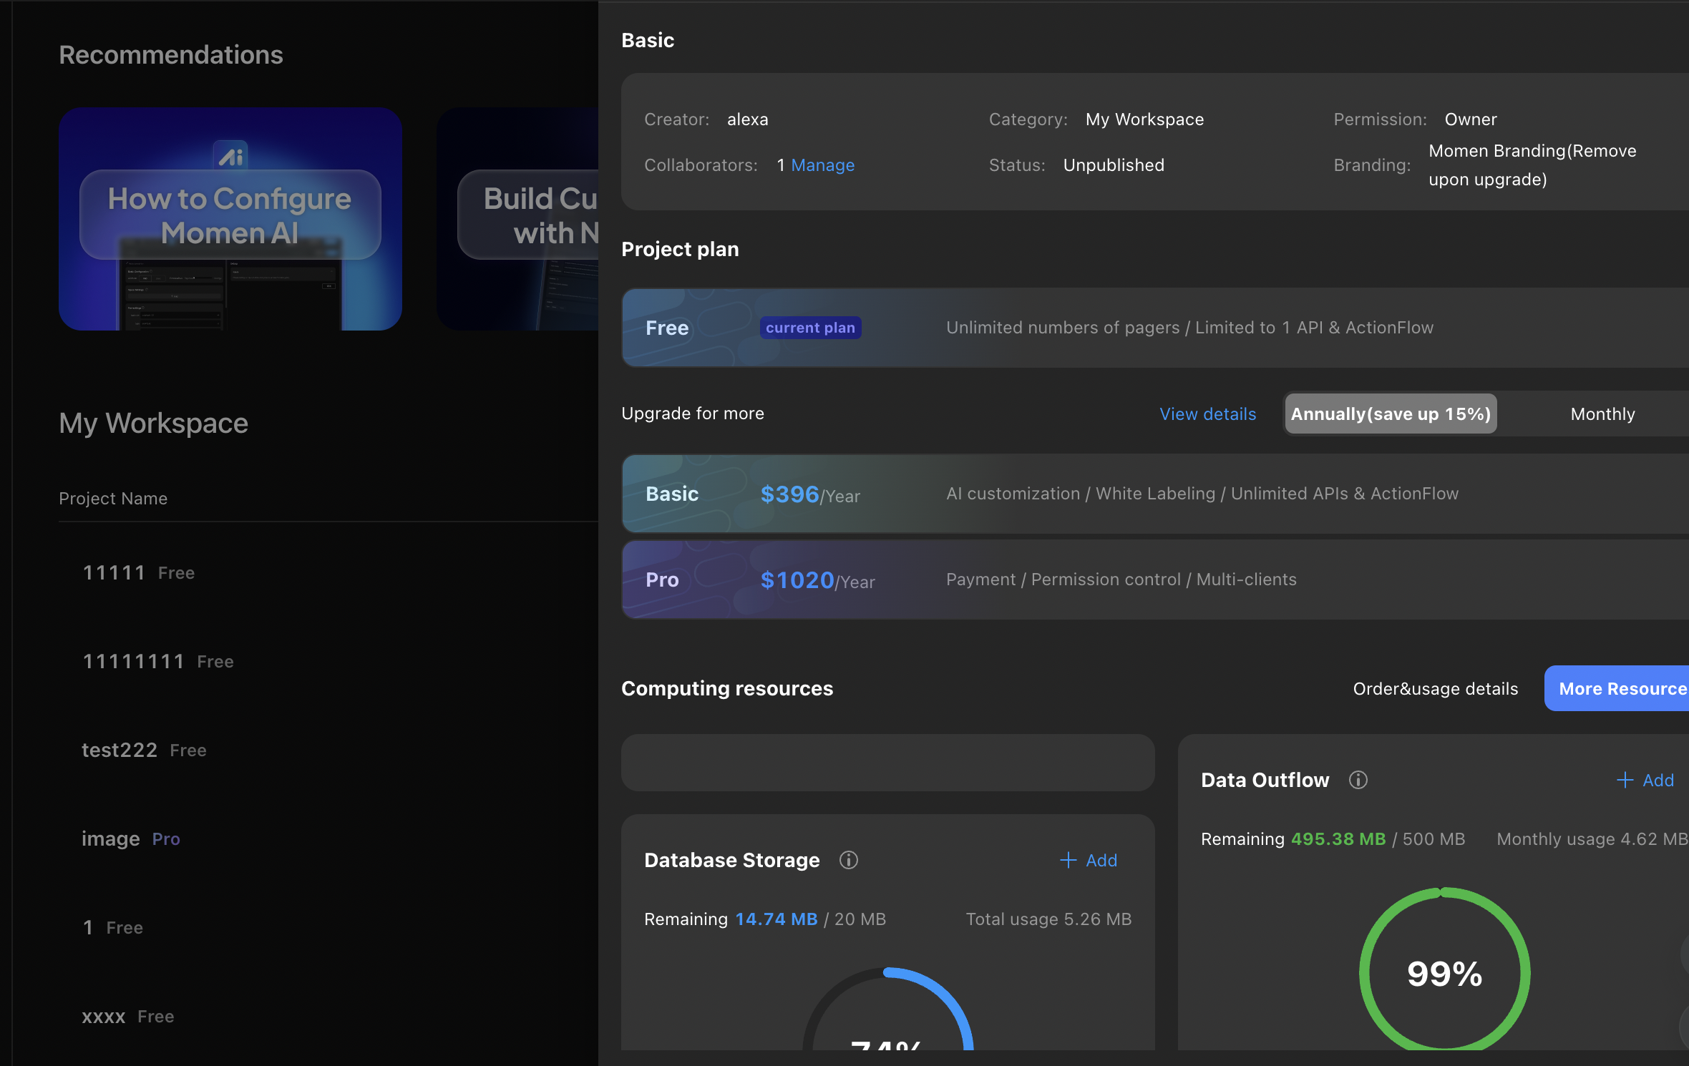The height and width of the screenshot is (1066, 1689).
Task: Open project named 1
Action: (88, 927)
